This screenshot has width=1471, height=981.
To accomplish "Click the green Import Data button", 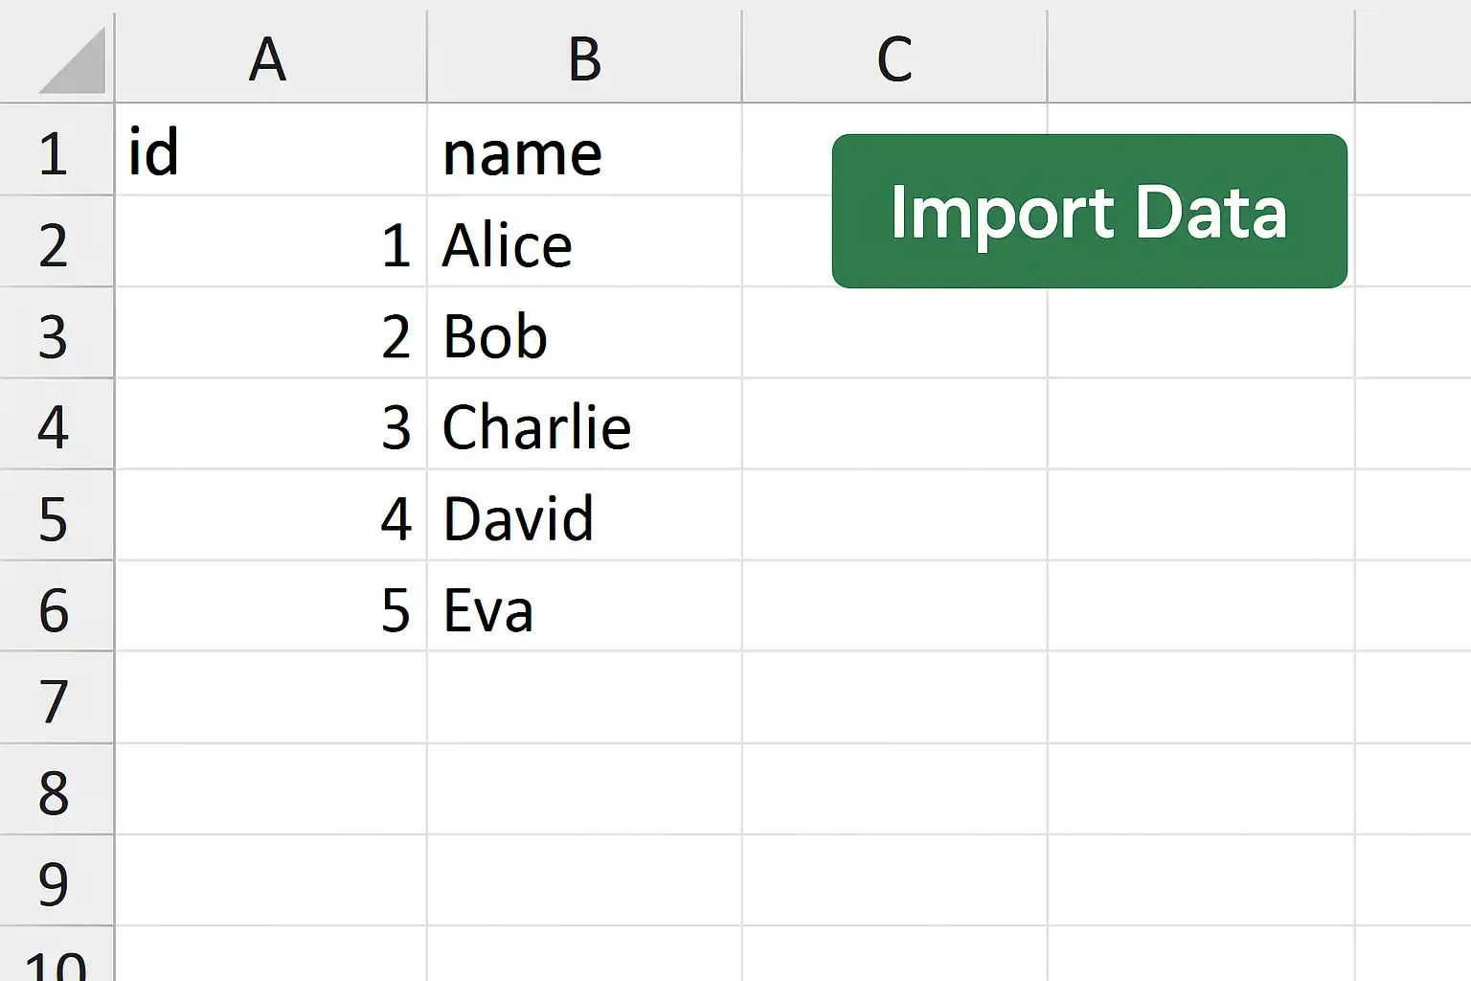I will coord(1090,211).
